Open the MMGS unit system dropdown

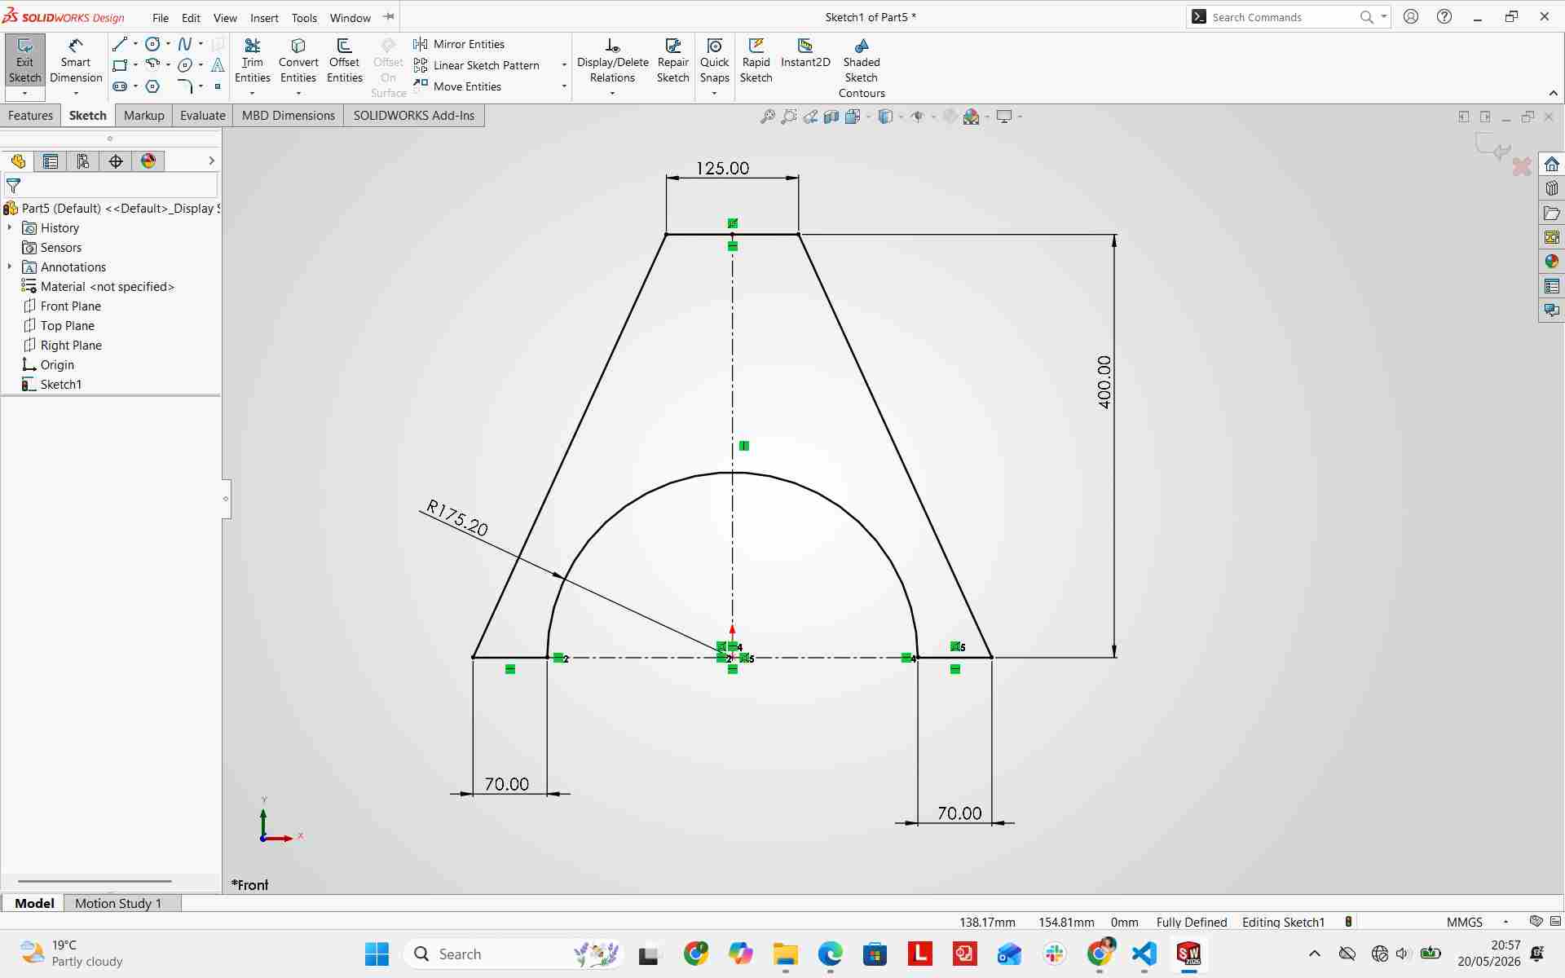click(1505, 922)
